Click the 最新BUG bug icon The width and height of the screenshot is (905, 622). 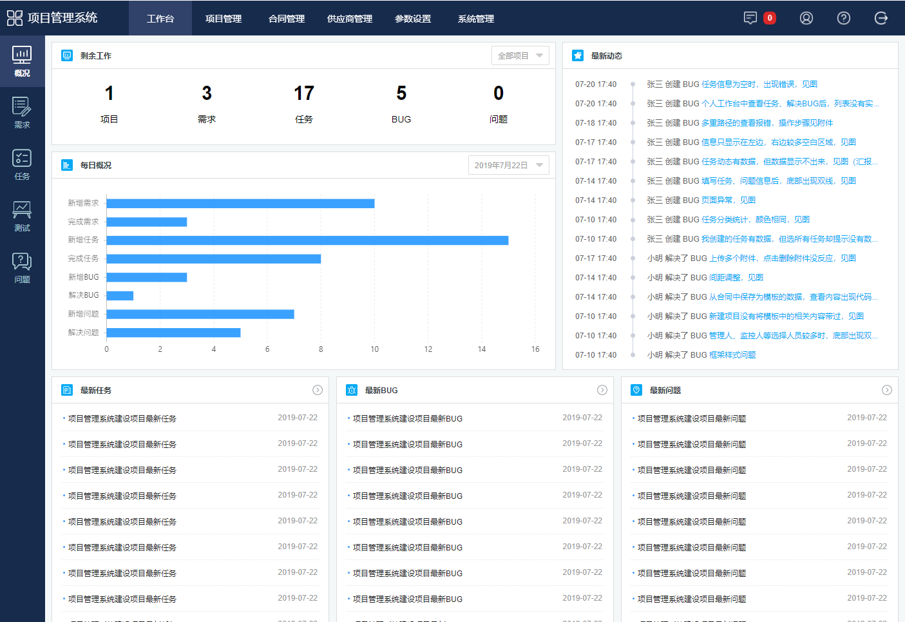[x=352, y=390]
